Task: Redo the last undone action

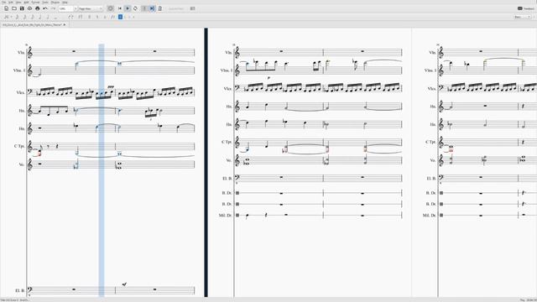Action: pyautogui.click(x=53, y=8)
